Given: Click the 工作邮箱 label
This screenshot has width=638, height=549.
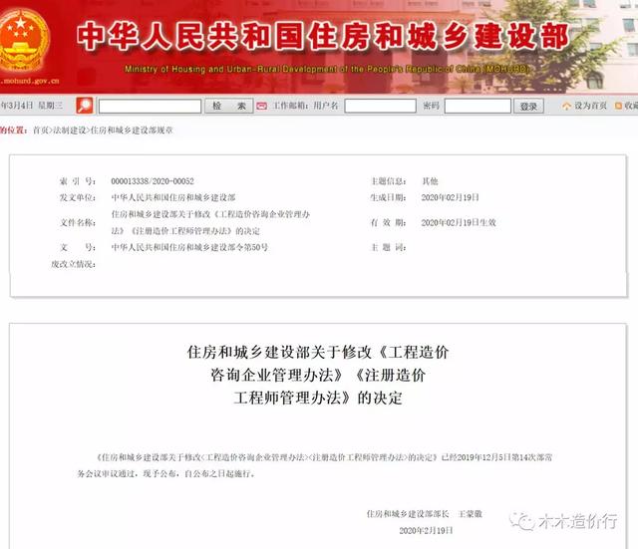Looking at the screenshot, I should tap(290, 106).
